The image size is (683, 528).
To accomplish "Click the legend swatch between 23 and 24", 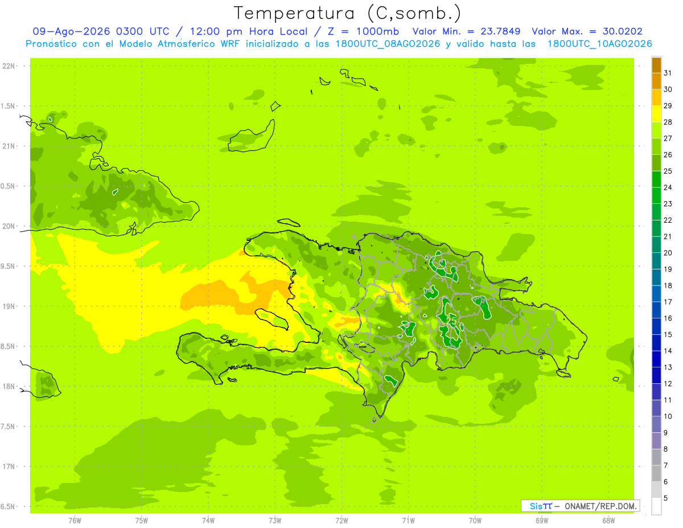I will (x=656, y=195).
